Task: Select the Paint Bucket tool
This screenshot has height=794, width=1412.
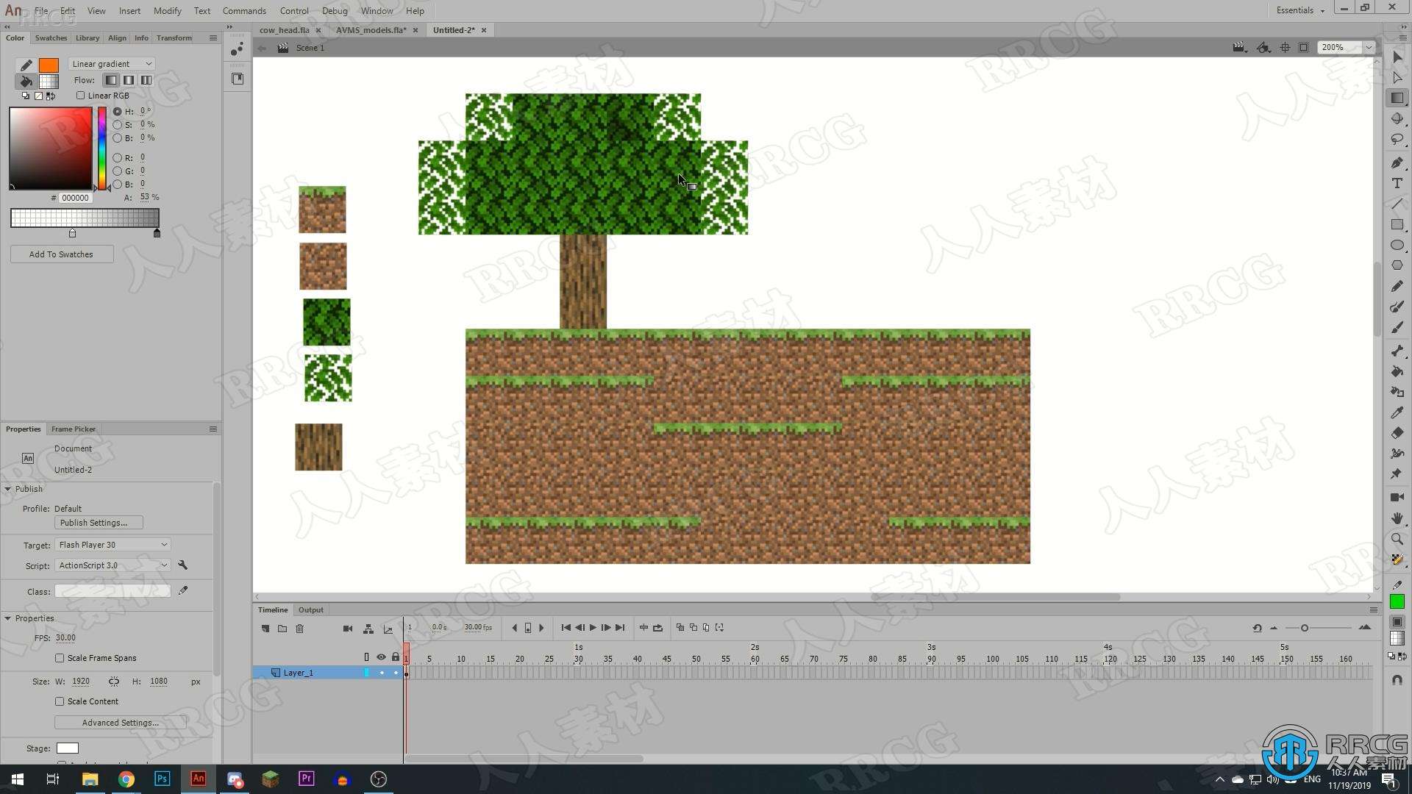Action: point(1397,371)
